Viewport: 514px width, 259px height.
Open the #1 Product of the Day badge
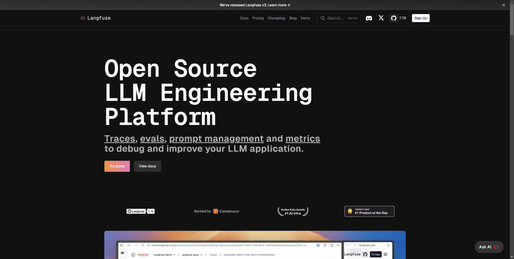coord(369,211)
